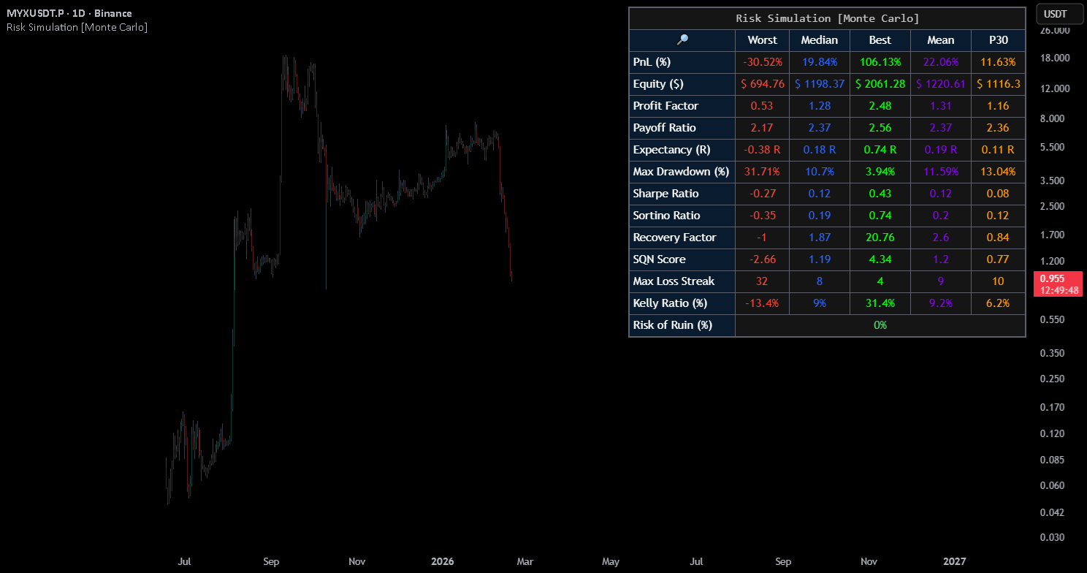Click the worst PnL value -30.52%

(x=763, y=62)
